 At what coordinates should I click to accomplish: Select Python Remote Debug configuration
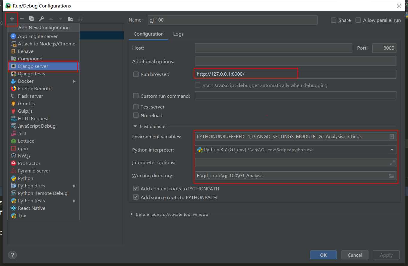click(43, 193)
